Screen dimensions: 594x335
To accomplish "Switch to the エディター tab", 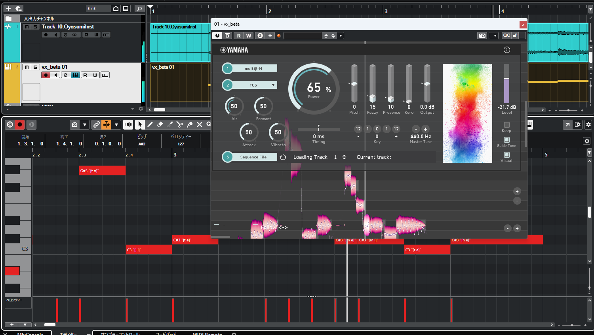I will [68, 333].
